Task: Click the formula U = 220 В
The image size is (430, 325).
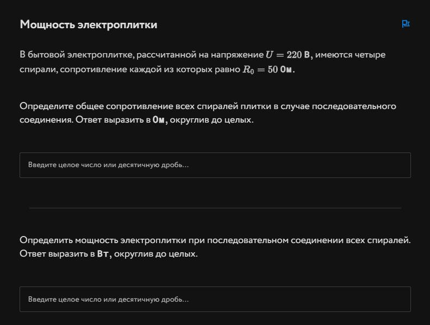Action: point(288,55)
